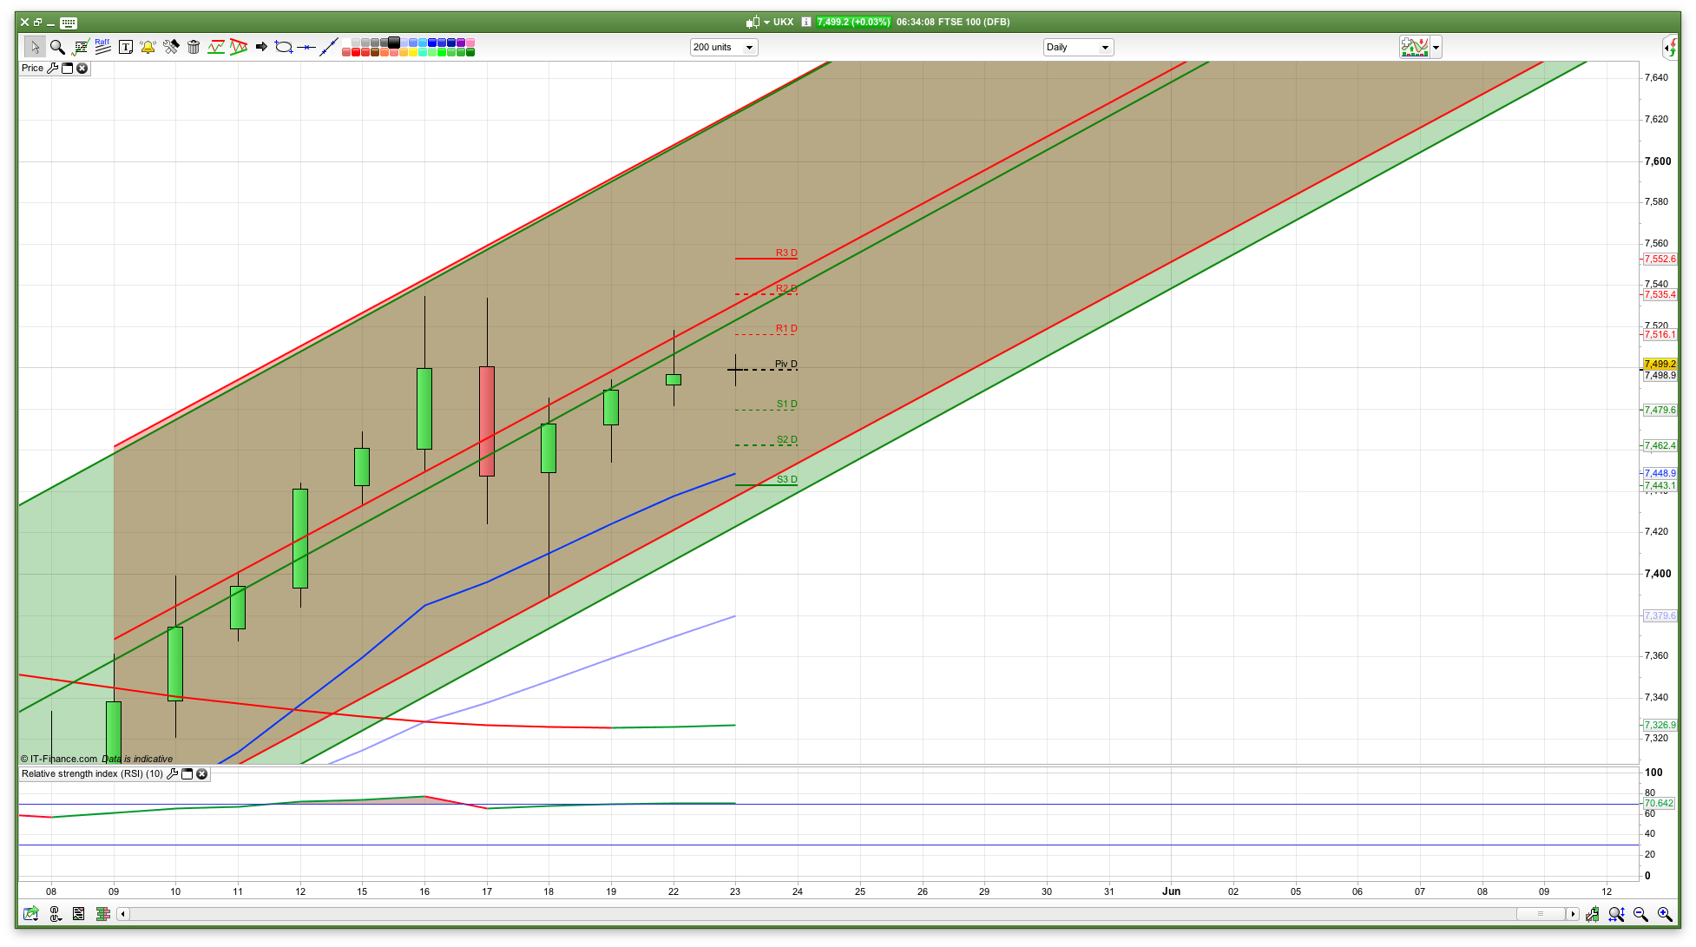Select the text annotation tool
Viewport: 1696px width, 947px height.
pyautogui.click(x=125, y=47)
